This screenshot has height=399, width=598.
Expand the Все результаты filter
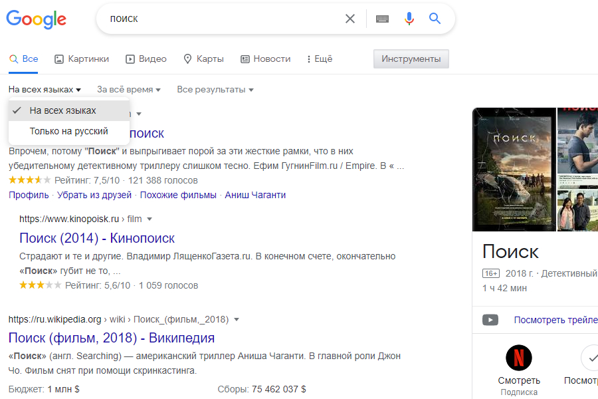[215, 89]
